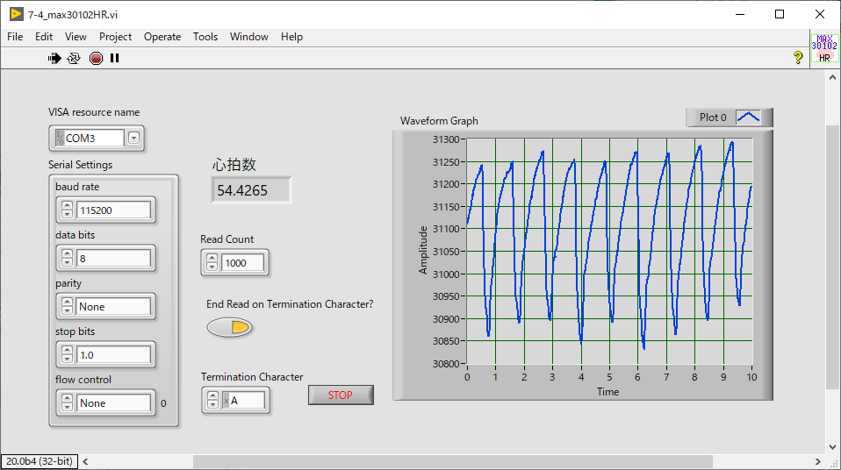Click the Time axis label
841x470 pixels.
pos(607,392)
